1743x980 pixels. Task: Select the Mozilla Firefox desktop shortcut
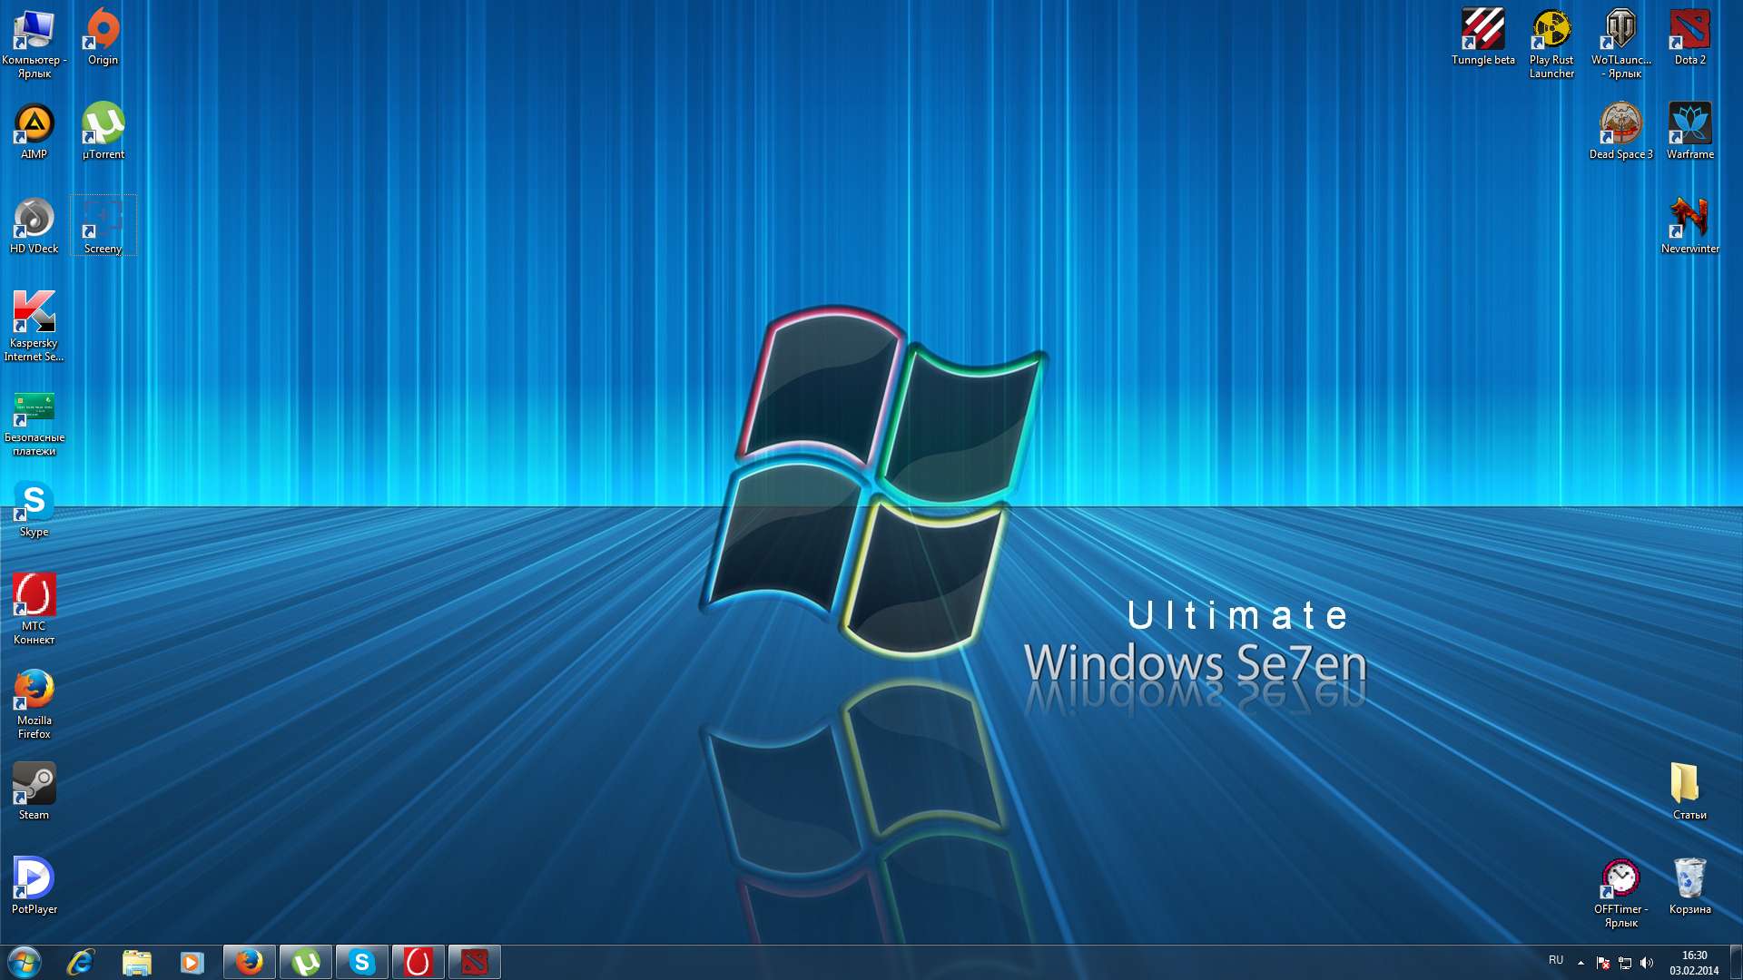coord(34,703)
